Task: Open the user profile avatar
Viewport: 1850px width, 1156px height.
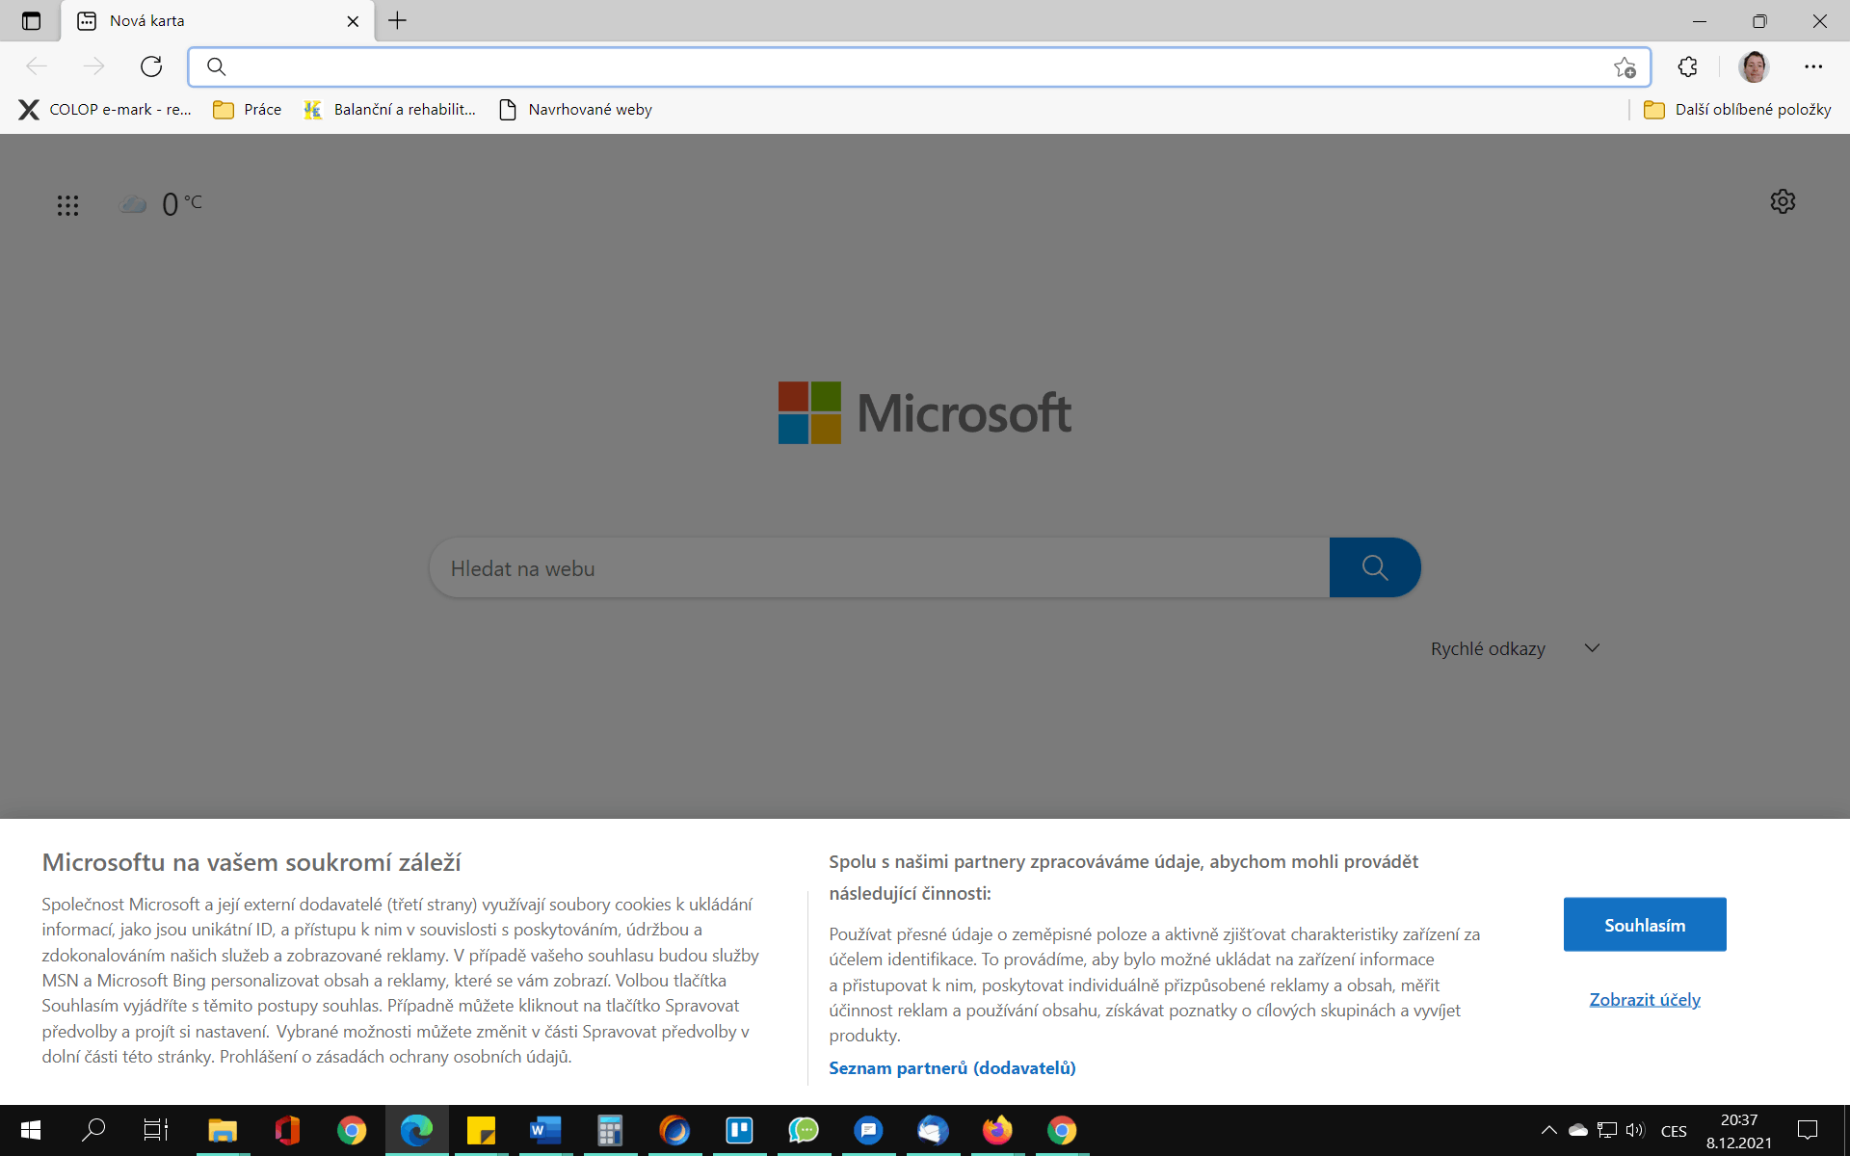Action: (x=1754, y=66)
